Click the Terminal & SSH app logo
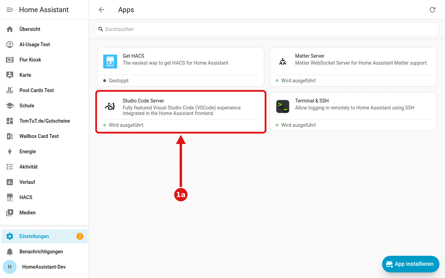 [x=283, y=106]
